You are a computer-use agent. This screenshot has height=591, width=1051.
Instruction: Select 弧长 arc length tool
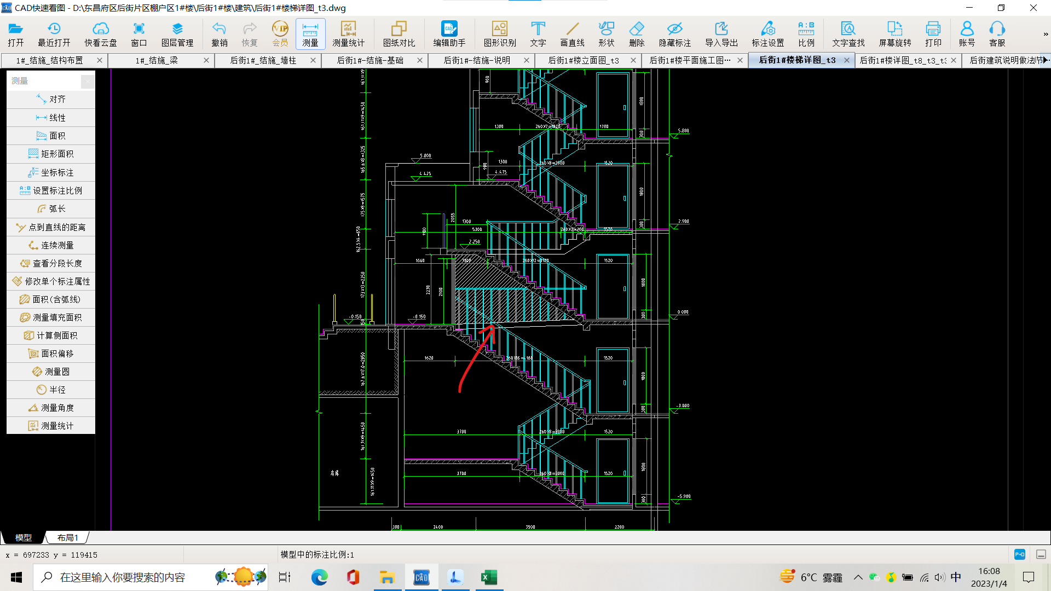click(51, 208)
